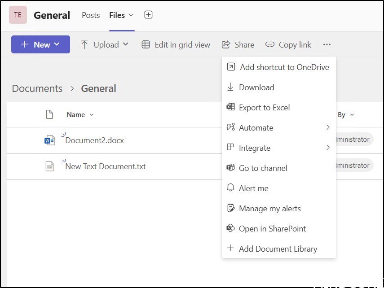Click the Share toolbar button

point(238,44)
